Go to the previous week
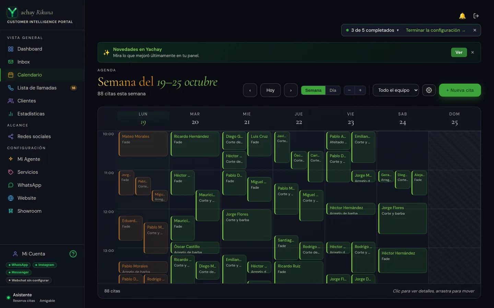 pyautogui.click(x=250, y=90)
